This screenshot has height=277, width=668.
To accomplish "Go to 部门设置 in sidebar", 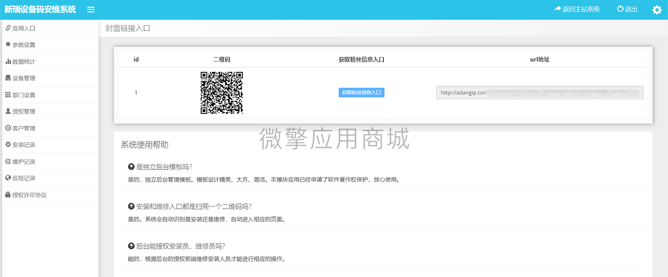I will coord(50,95).
